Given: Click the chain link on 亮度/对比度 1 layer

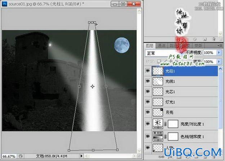Looking at the screenshot, I should coord(165,124).
